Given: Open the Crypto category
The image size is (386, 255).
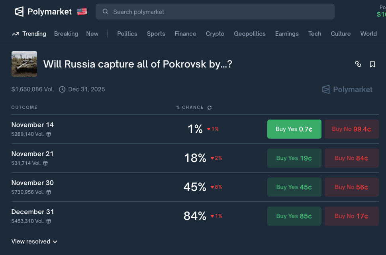Looking at the screenshot, I should coord(215,34).
